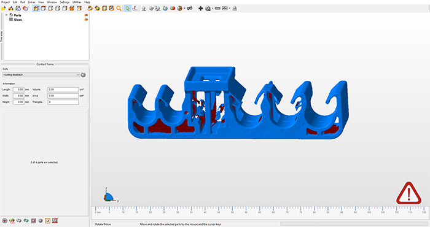This screenshot has width=430, height=227.
Task: Click the lock icon in top toolbar
Action: [x=235, y=9]
